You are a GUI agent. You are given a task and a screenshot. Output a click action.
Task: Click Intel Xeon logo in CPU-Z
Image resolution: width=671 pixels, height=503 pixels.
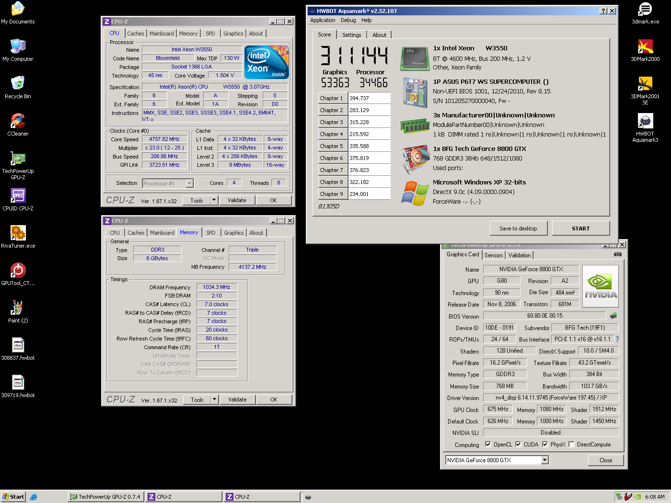point(266,62)
